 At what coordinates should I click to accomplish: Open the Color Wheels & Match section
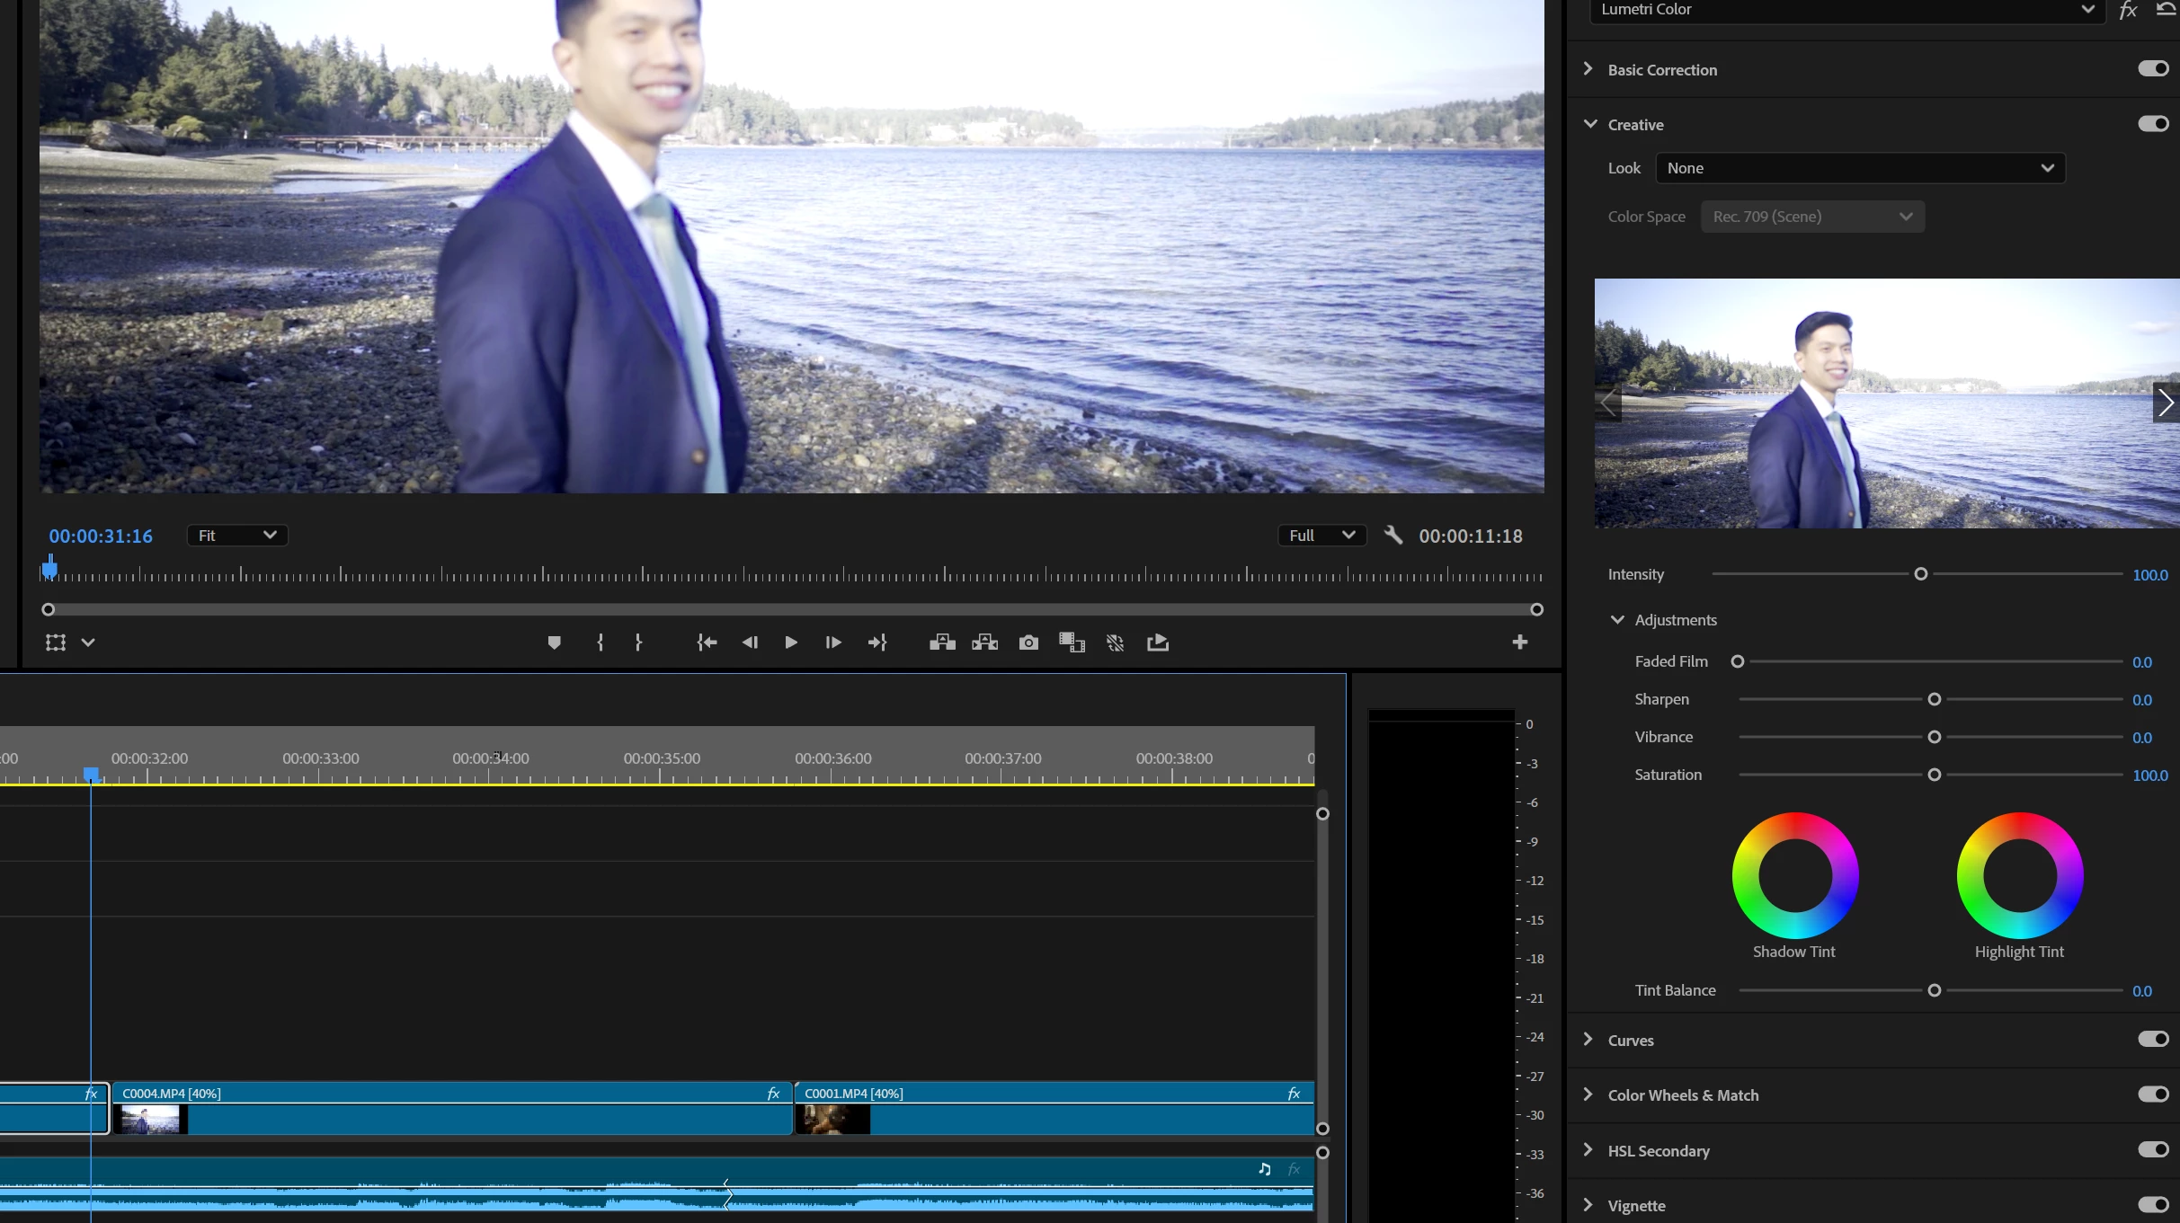1588,1094
